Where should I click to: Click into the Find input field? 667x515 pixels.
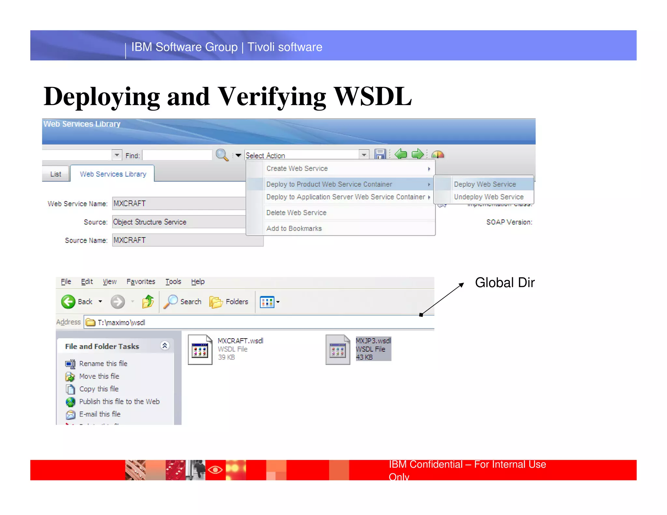(177, 155)
